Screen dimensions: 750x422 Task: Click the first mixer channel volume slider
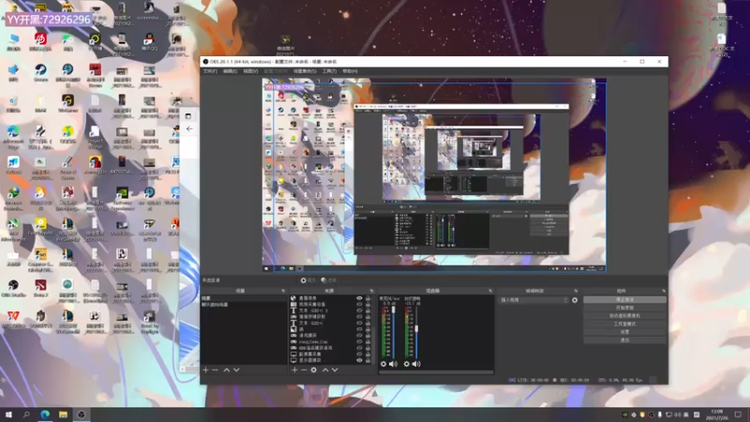click(x=394, y=332)
